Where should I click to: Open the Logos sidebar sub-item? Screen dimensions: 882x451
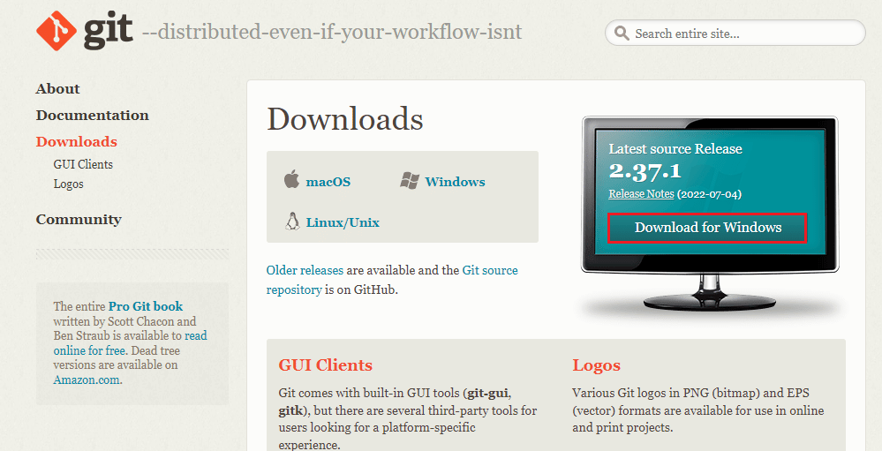69,184
